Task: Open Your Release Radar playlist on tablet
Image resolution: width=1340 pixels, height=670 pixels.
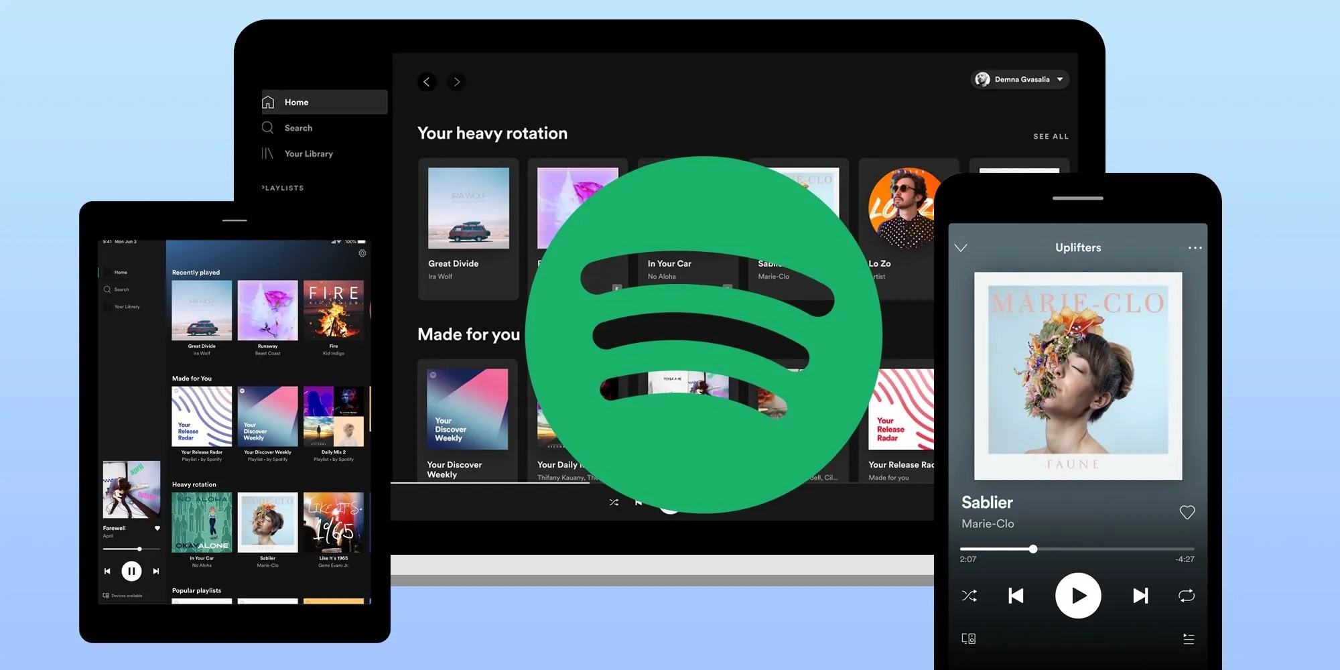Action: tap(202, 416)
